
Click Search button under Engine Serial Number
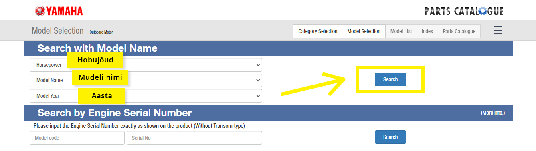click(x=390, y=137)
